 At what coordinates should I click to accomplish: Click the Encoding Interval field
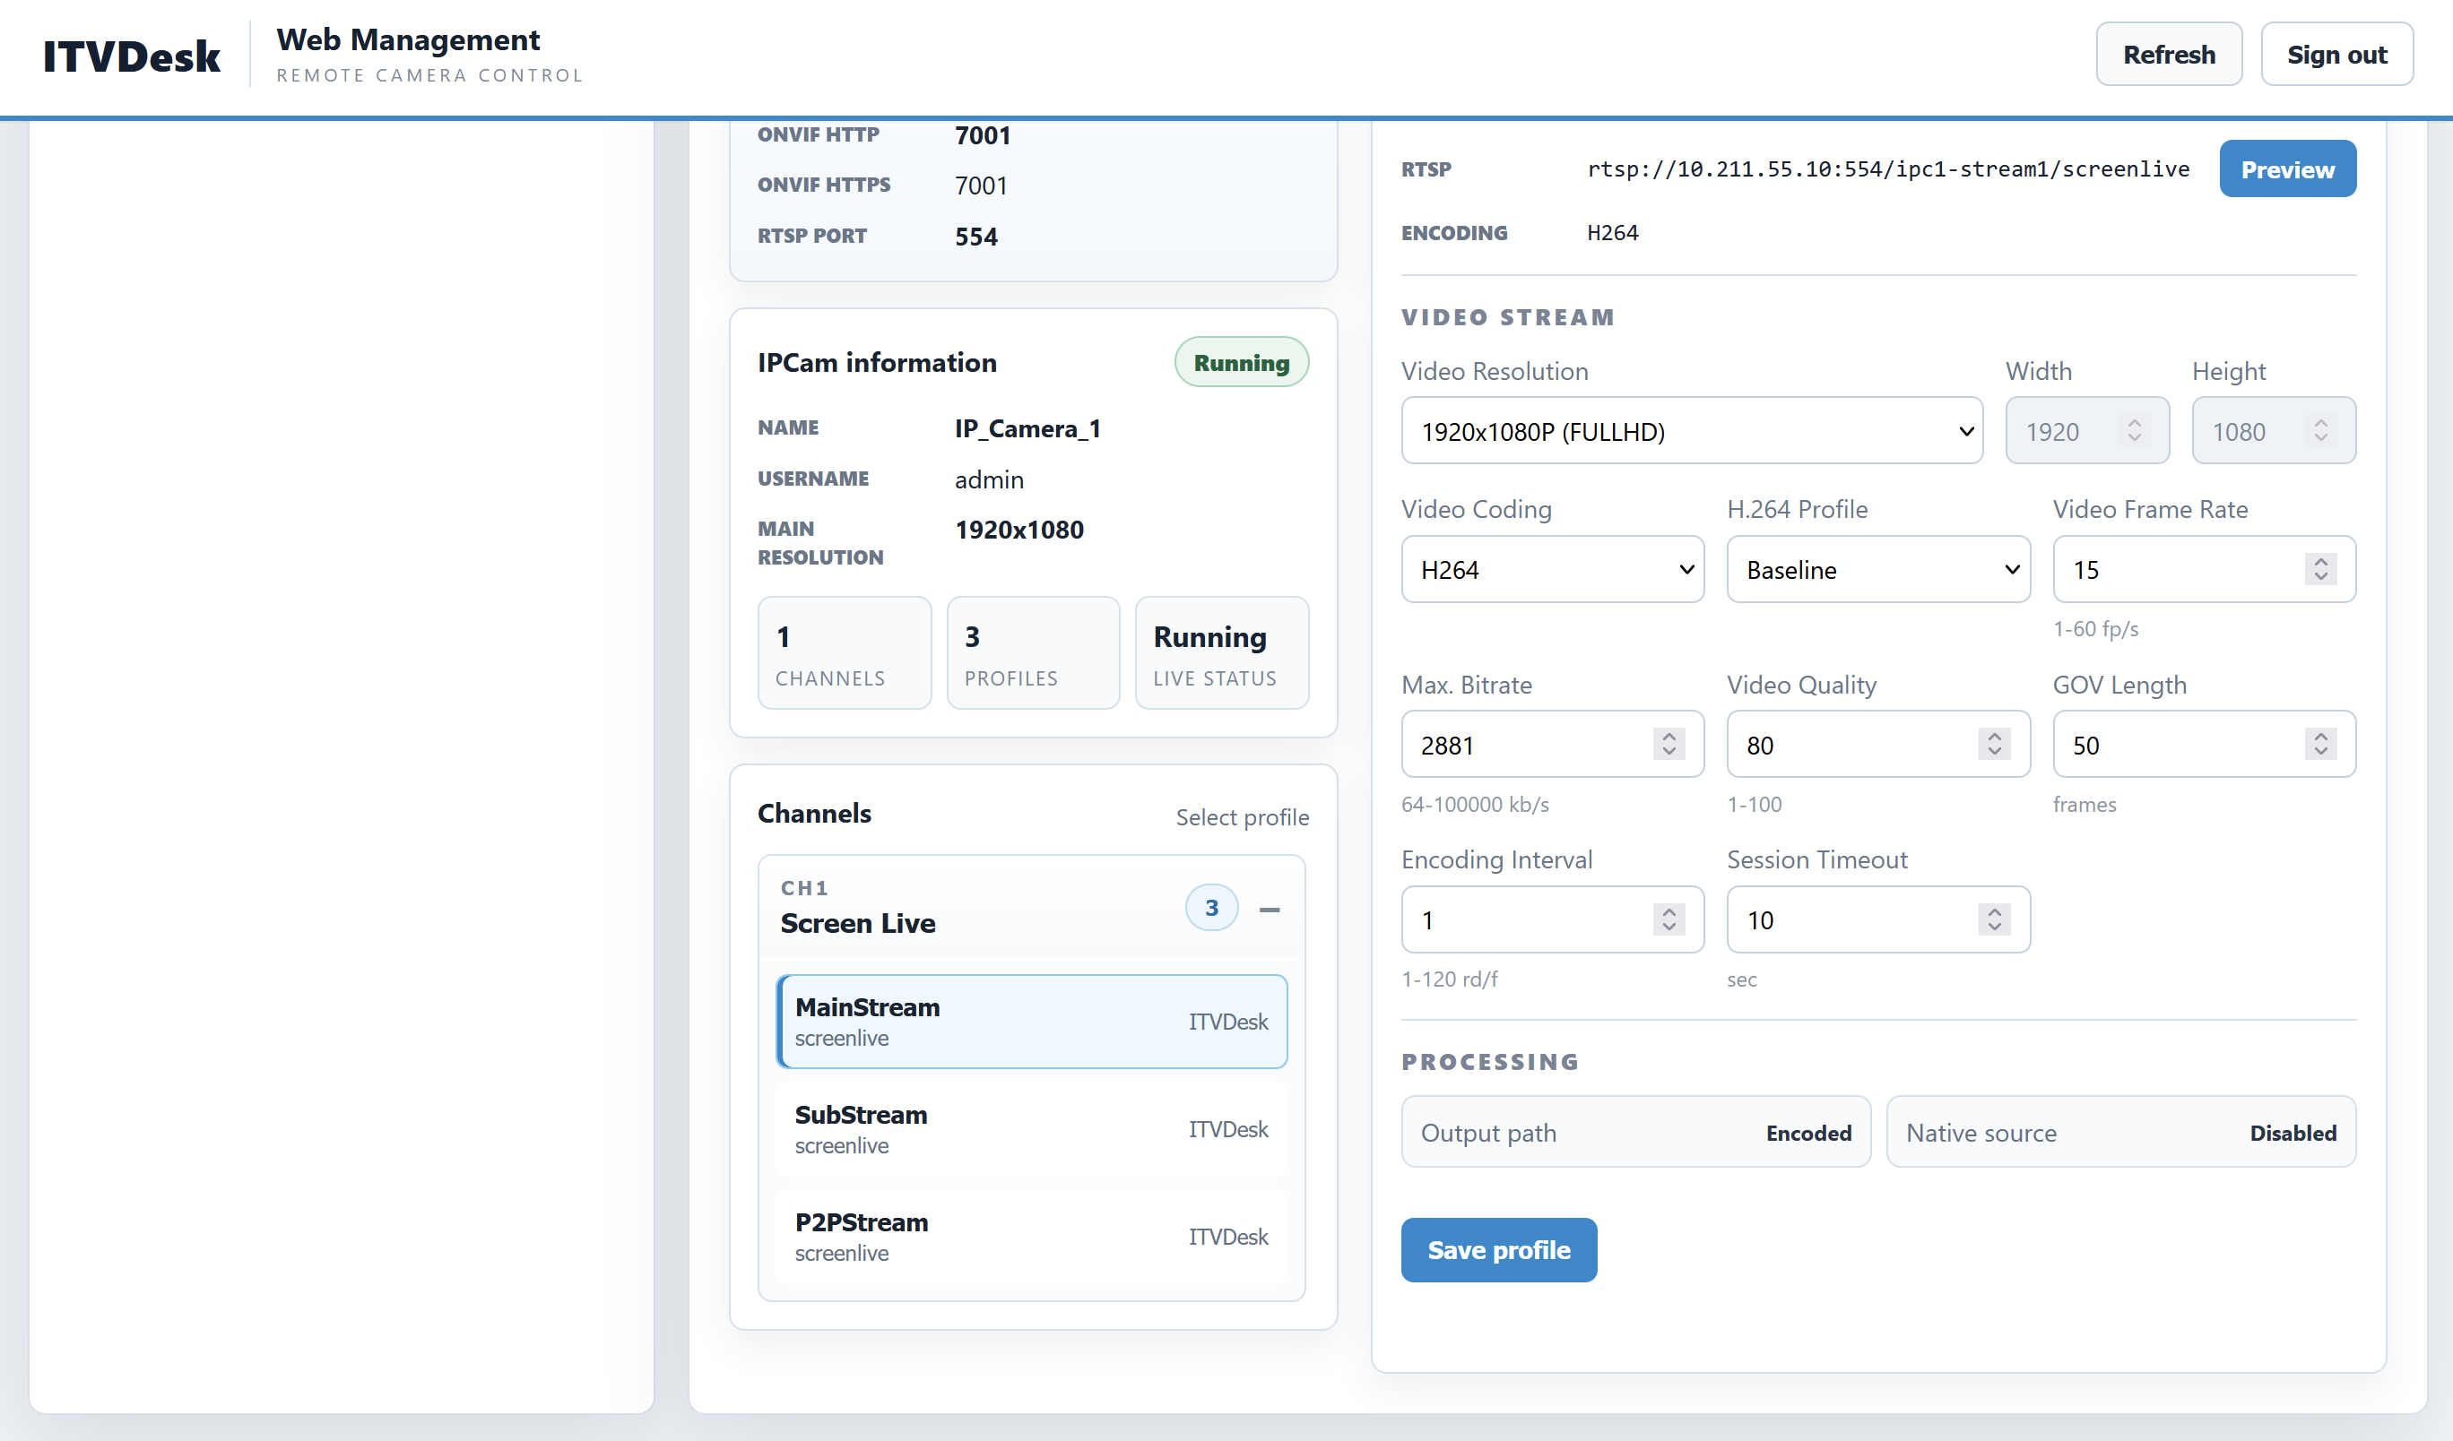click(x=1553, y=919)
